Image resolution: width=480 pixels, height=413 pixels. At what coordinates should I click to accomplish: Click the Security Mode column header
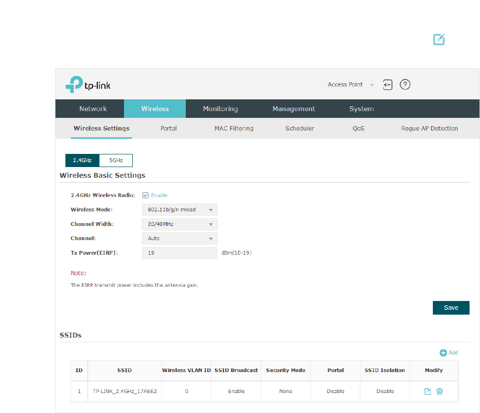click(x=285, y=370)
